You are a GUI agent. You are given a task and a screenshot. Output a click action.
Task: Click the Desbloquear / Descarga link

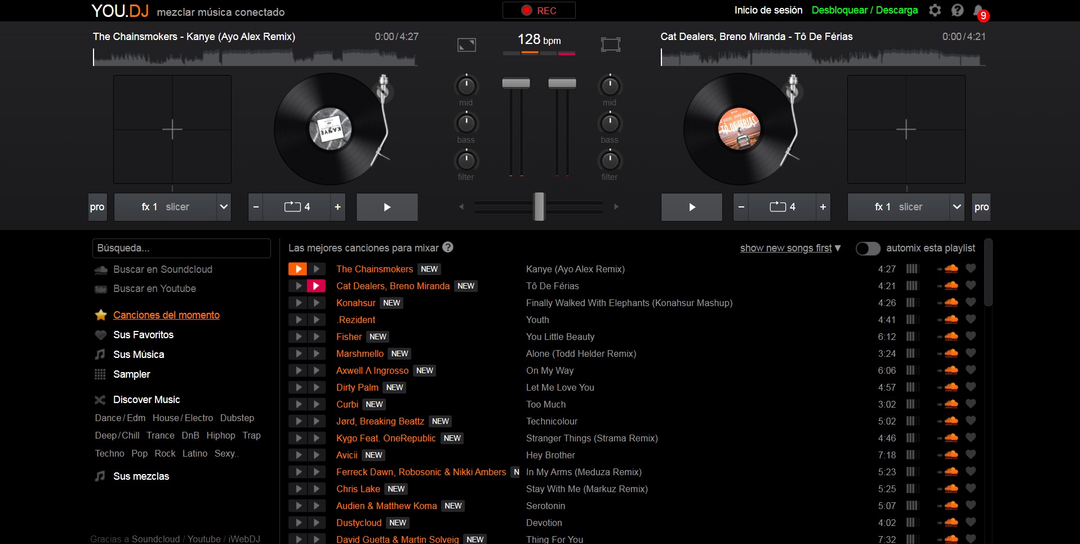tap(864, 10)
